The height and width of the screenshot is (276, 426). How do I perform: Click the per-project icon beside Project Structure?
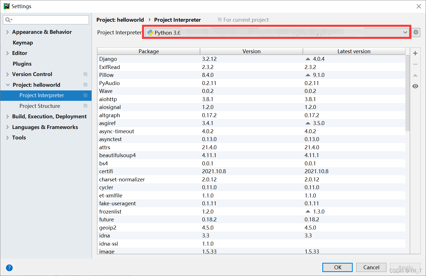(85, 106)
